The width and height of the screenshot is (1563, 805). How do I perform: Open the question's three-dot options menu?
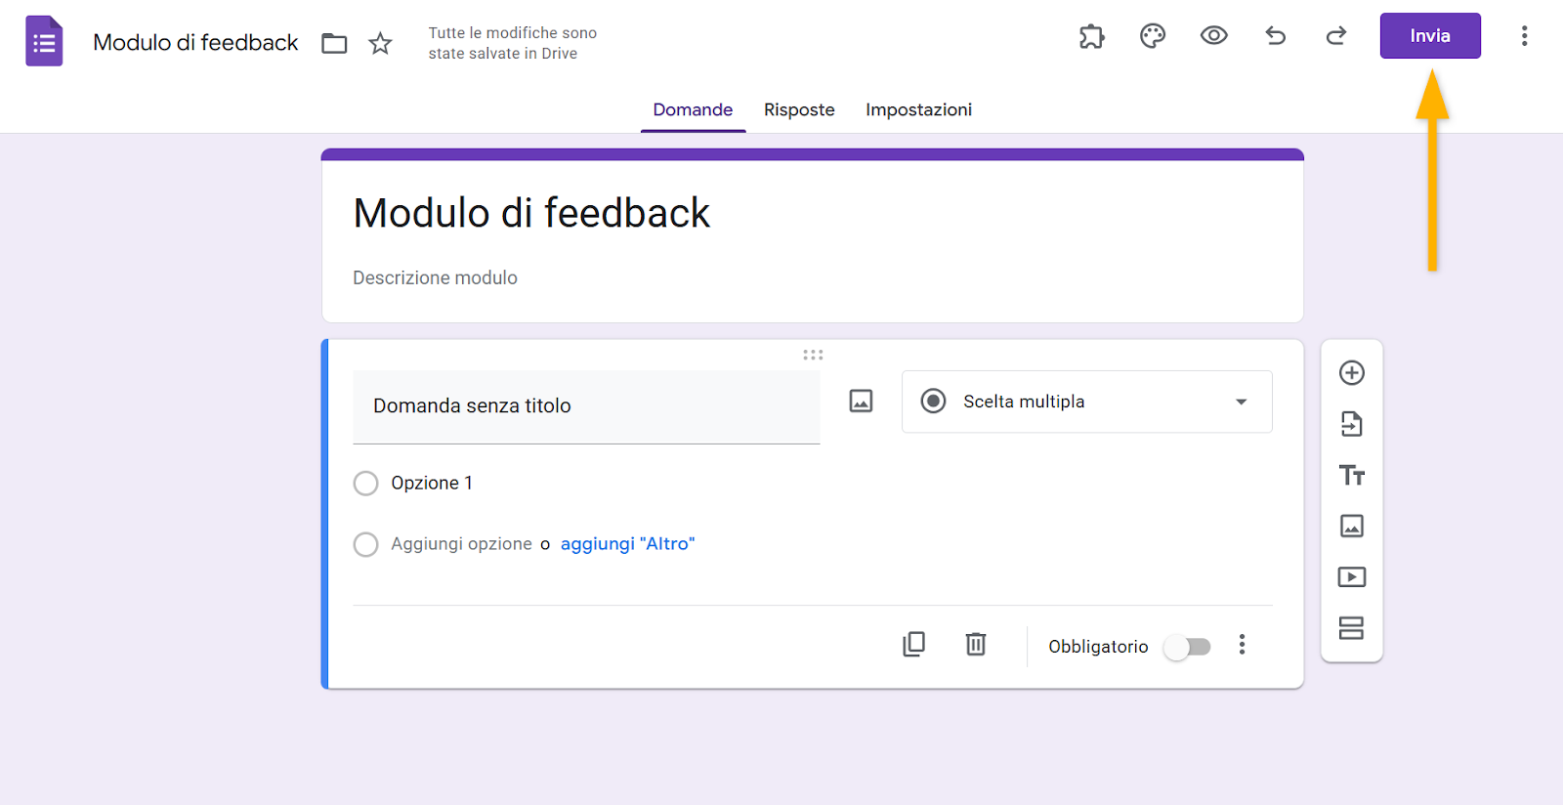point(1242,645)
